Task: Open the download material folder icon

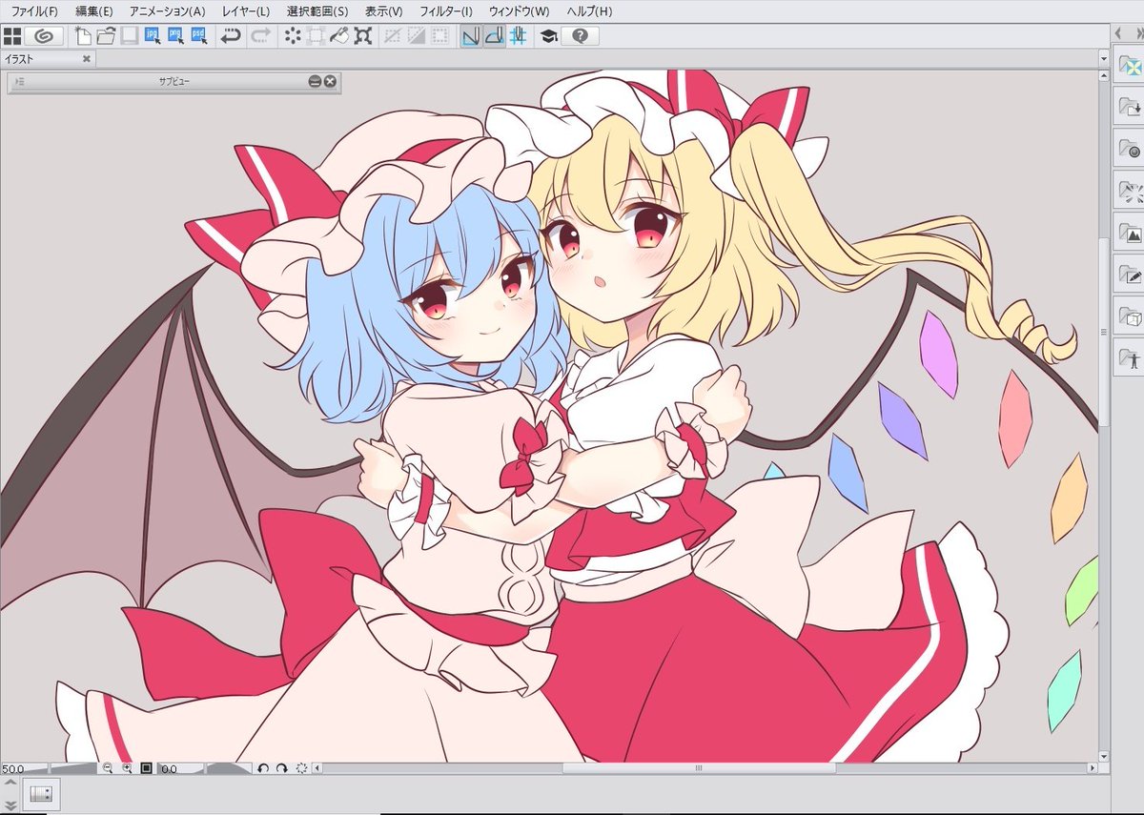Action: click(x=1131, y=106)
